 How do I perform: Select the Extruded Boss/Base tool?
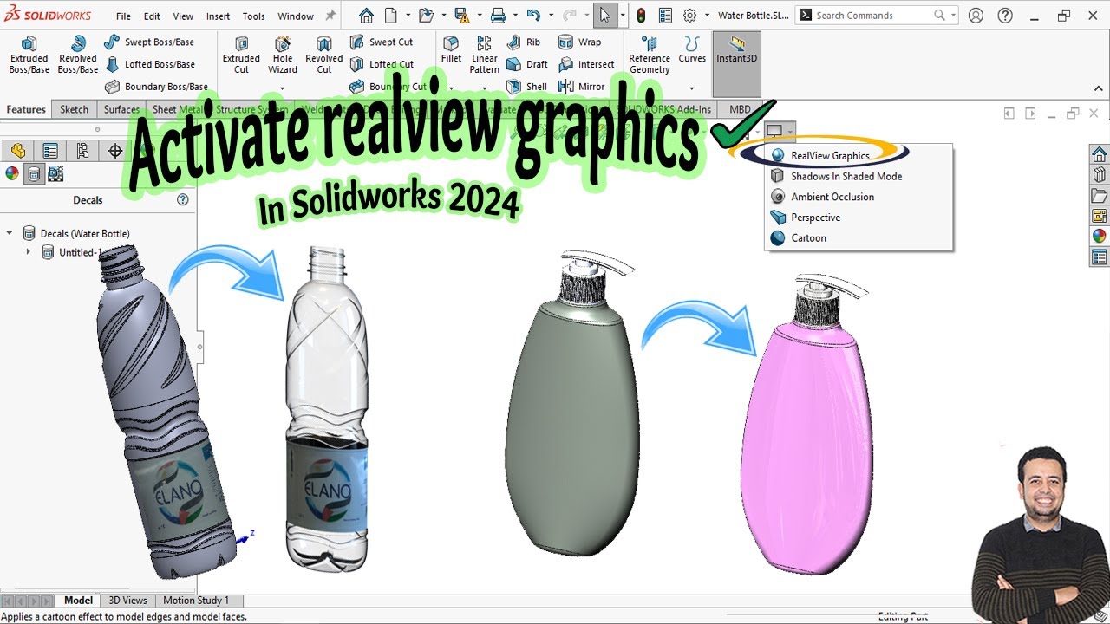click(29, 55)
